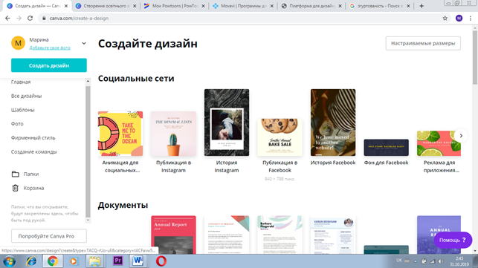Open File Explorer from taskbar

tap(95, 261)
